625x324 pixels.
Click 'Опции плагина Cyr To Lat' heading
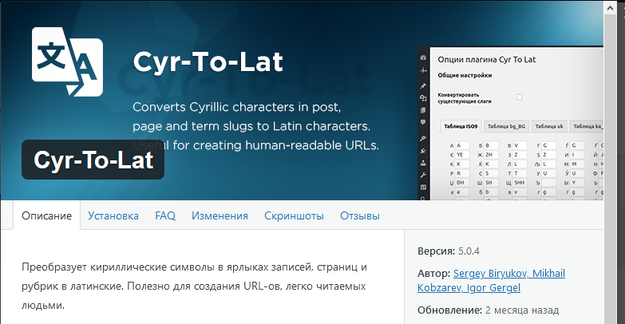(x=487, y=60)
